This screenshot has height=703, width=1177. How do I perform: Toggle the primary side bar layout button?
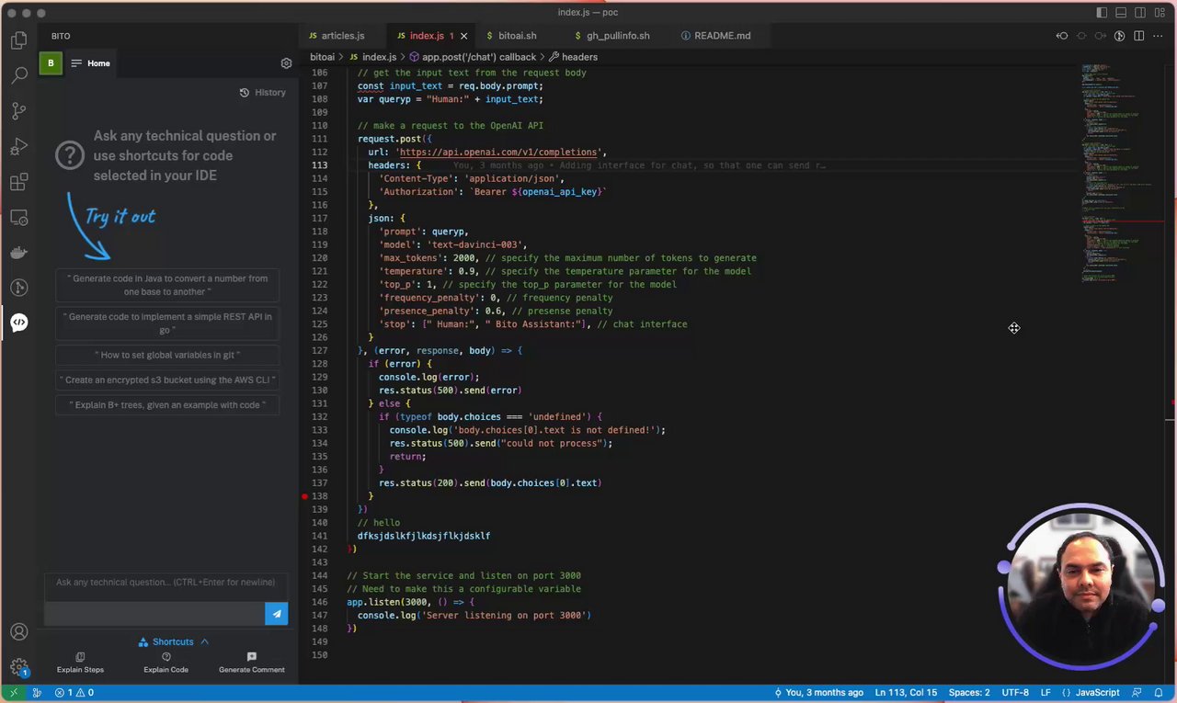click(1102, 13)
